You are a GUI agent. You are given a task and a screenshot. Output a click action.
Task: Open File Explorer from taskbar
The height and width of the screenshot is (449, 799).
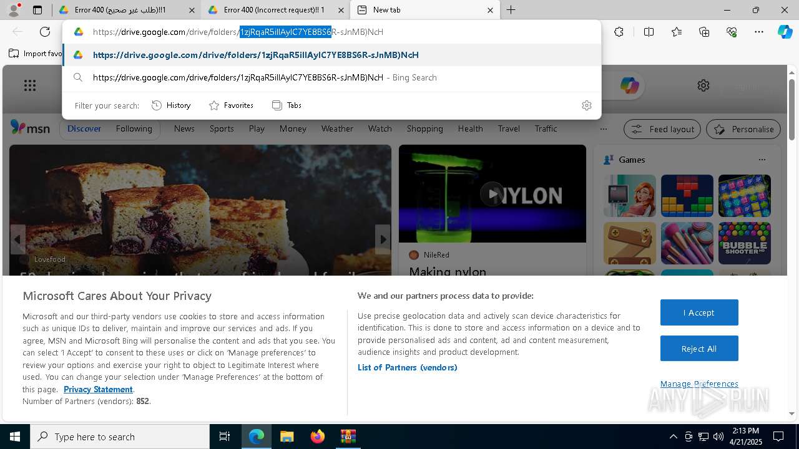pyautogui.click(x=287, y=437)
